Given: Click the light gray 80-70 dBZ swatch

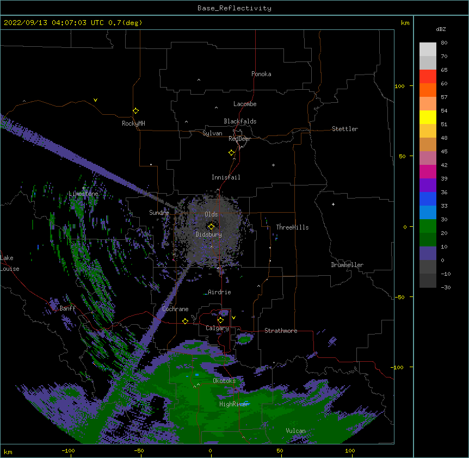Looking at the screenshot, I should (x=428, y=49).
